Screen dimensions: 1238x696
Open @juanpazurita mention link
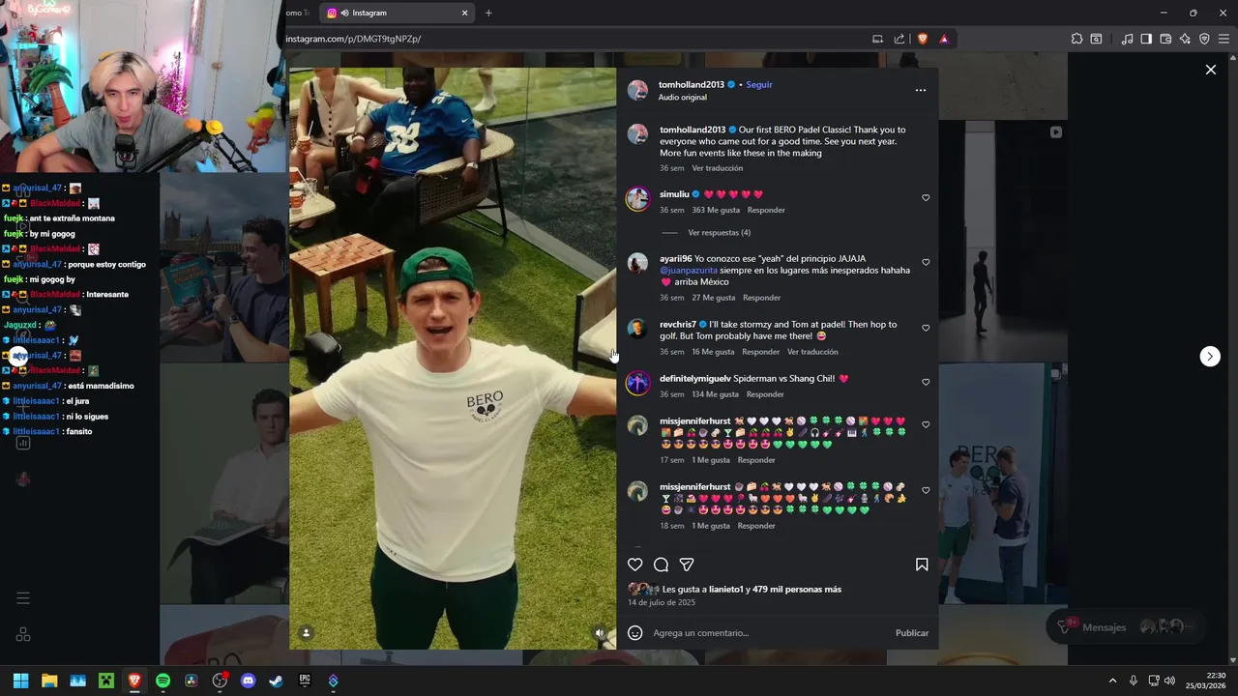click(x=689, y=271)
